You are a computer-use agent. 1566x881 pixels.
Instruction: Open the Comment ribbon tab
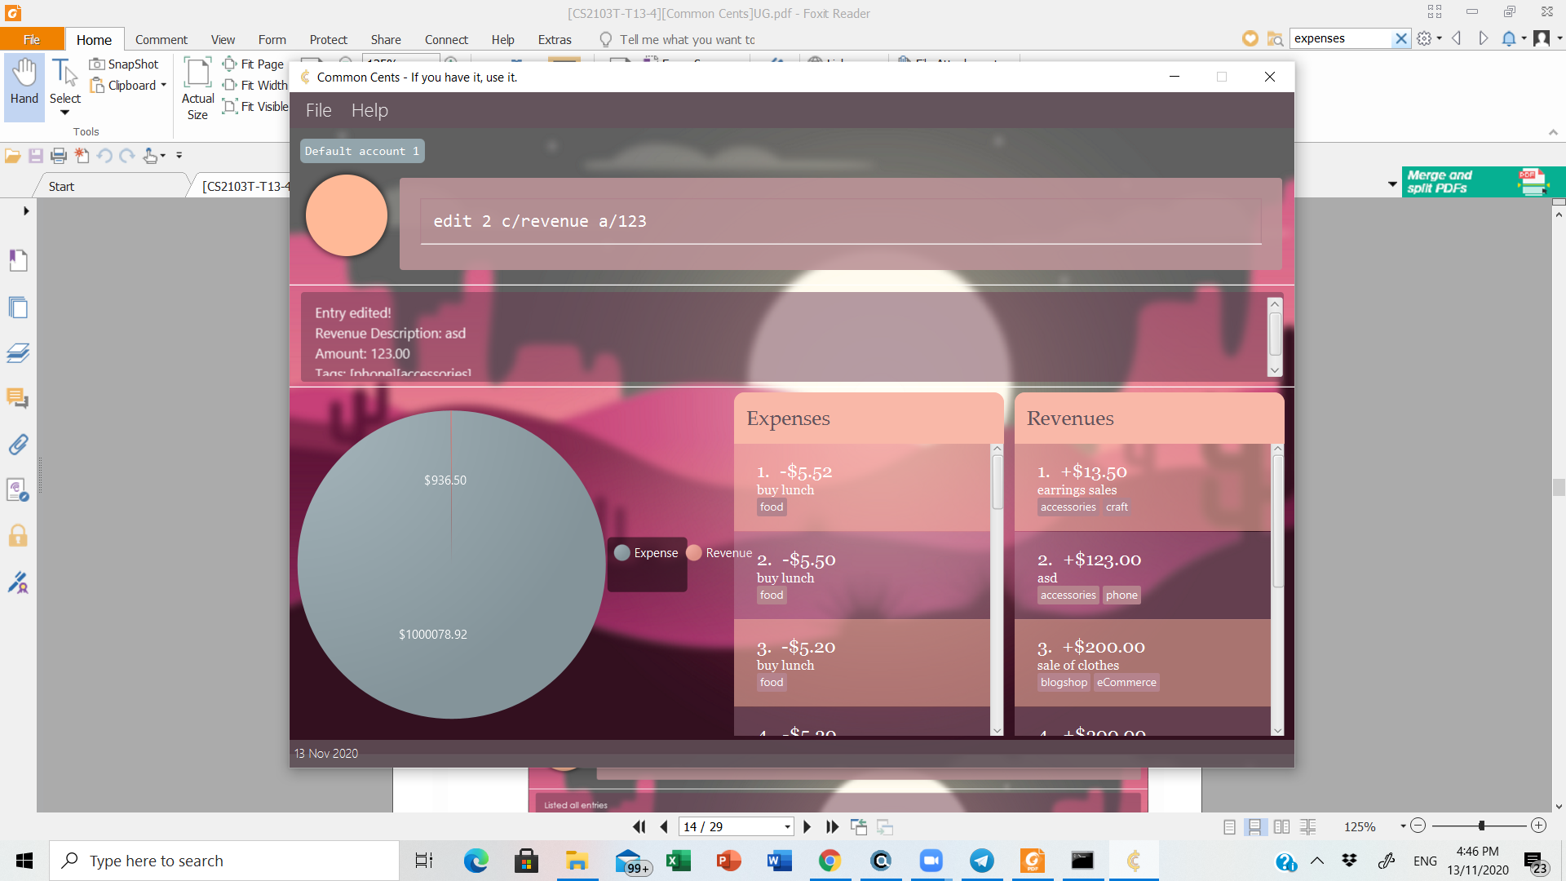coord(161,39)
